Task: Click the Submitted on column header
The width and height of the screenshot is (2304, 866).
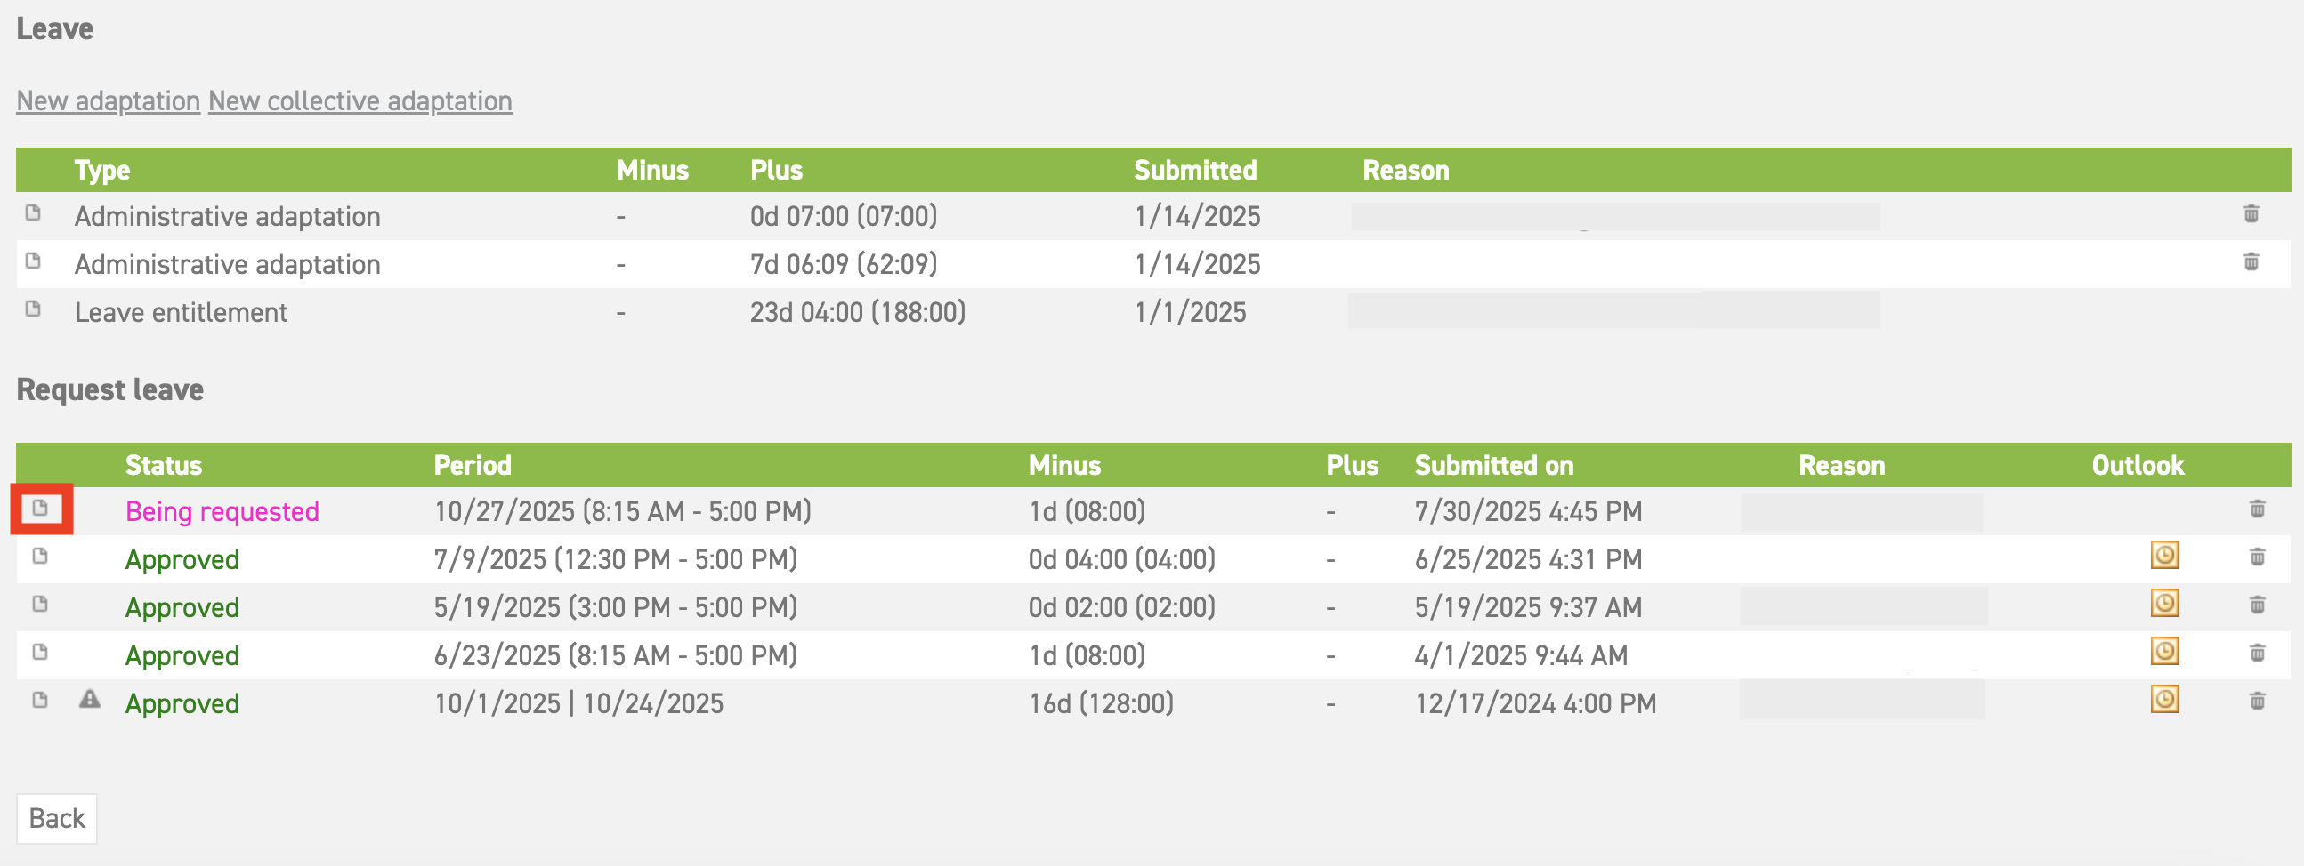Action: (1493, 466)
